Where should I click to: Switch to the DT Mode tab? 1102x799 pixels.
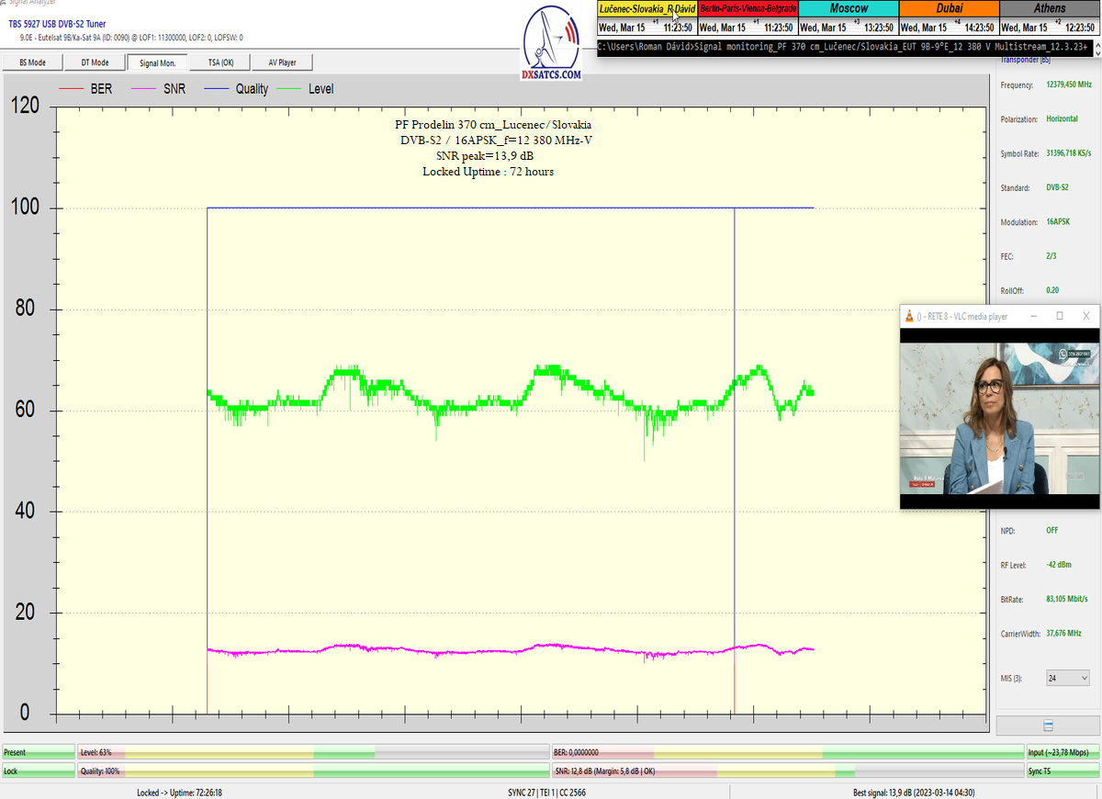pyautogui.click(x=95, y=62)
